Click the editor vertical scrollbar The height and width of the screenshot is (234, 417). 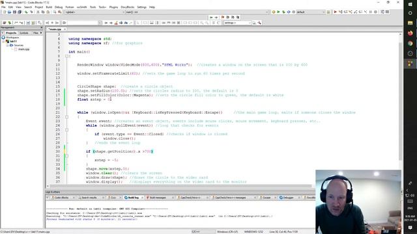tap(400, 102)
